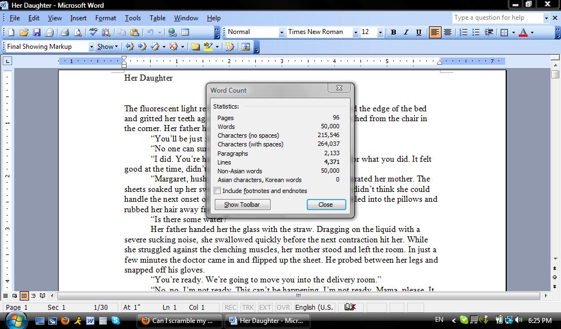
Task: Open the Edit menu
Action: coord(33,18)
